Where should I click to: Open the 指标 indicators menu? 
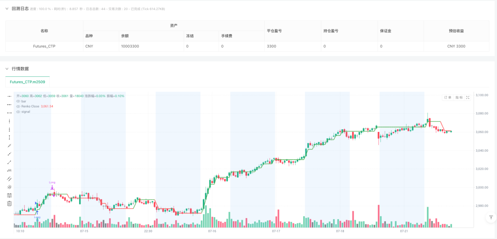[x=459, y=98]
